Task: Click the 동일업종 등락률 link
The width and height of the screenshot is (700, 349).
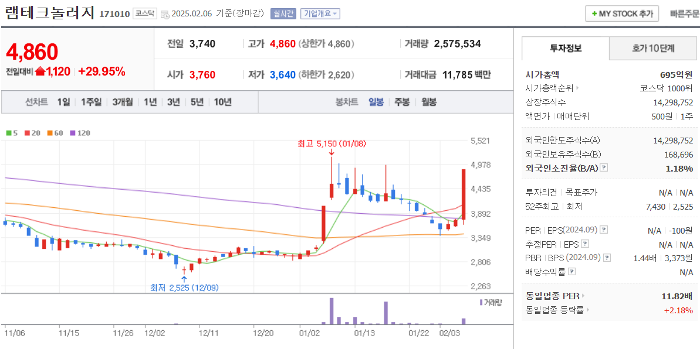Action: tap(555, 310)
